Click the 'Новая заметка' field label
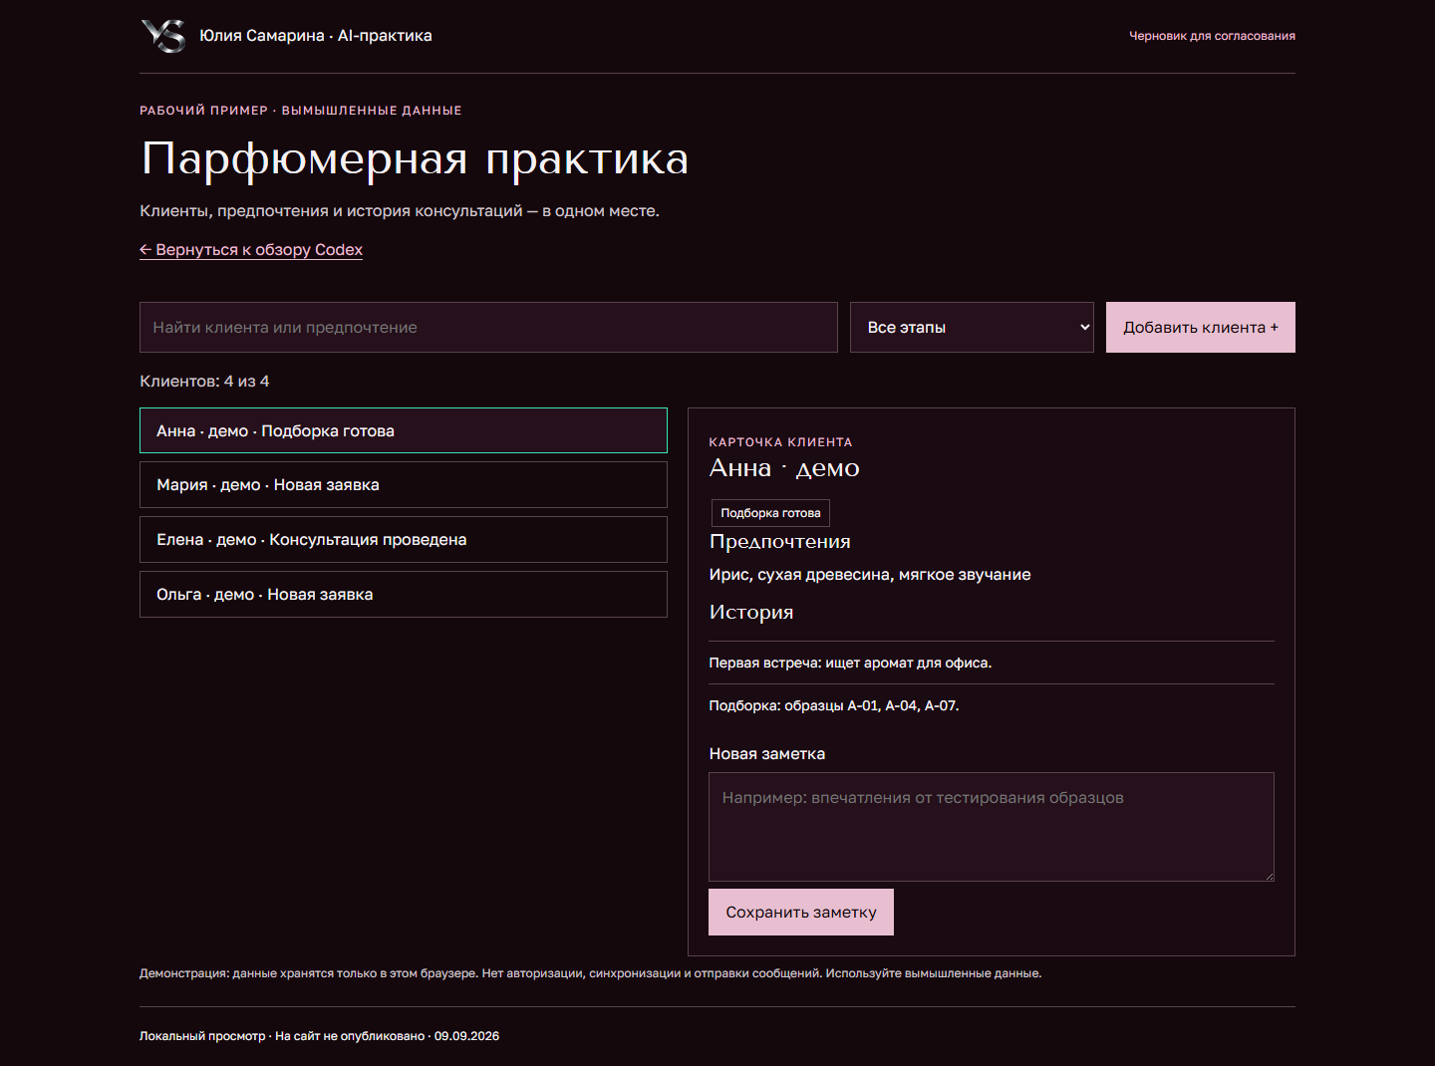The height and width of the screenshot is (1066, 1435). 767,754
